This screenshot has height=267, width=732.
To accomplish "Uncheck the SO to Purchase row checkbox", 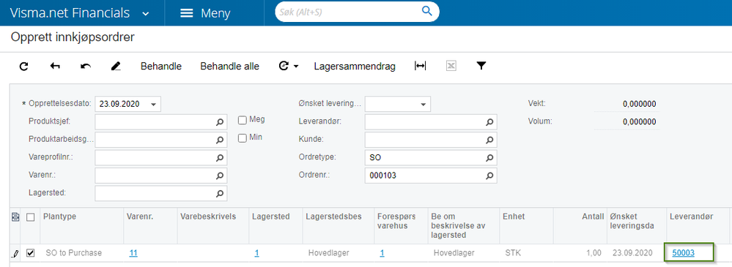I will (30, 253).
